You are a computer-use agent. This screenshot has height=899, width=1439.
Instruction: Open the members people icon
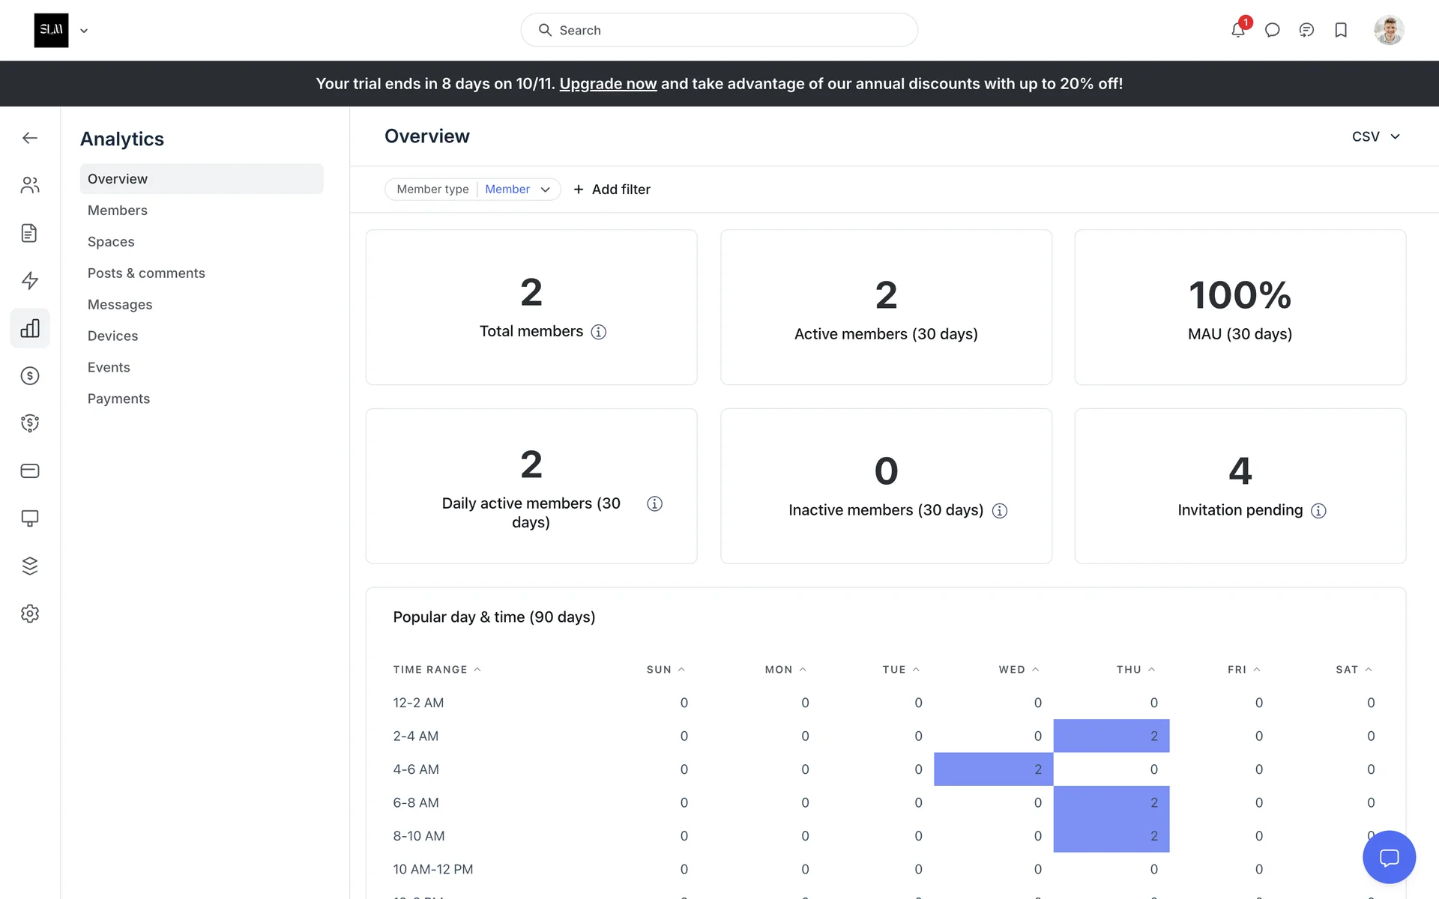[30, 185]
